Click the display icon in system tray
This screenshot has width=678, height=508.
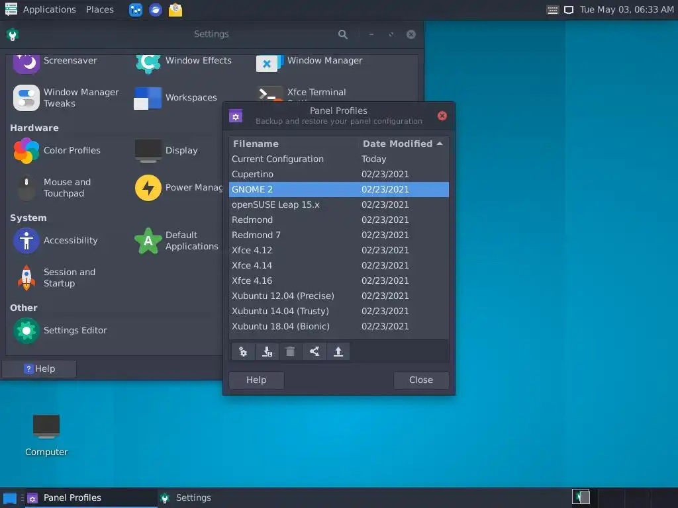(569, 9)
